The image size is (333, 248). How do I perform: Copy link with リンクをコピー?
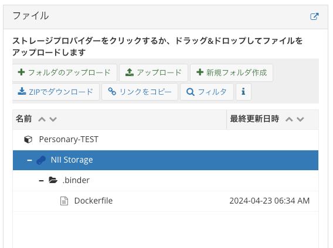tap(140, 92)
